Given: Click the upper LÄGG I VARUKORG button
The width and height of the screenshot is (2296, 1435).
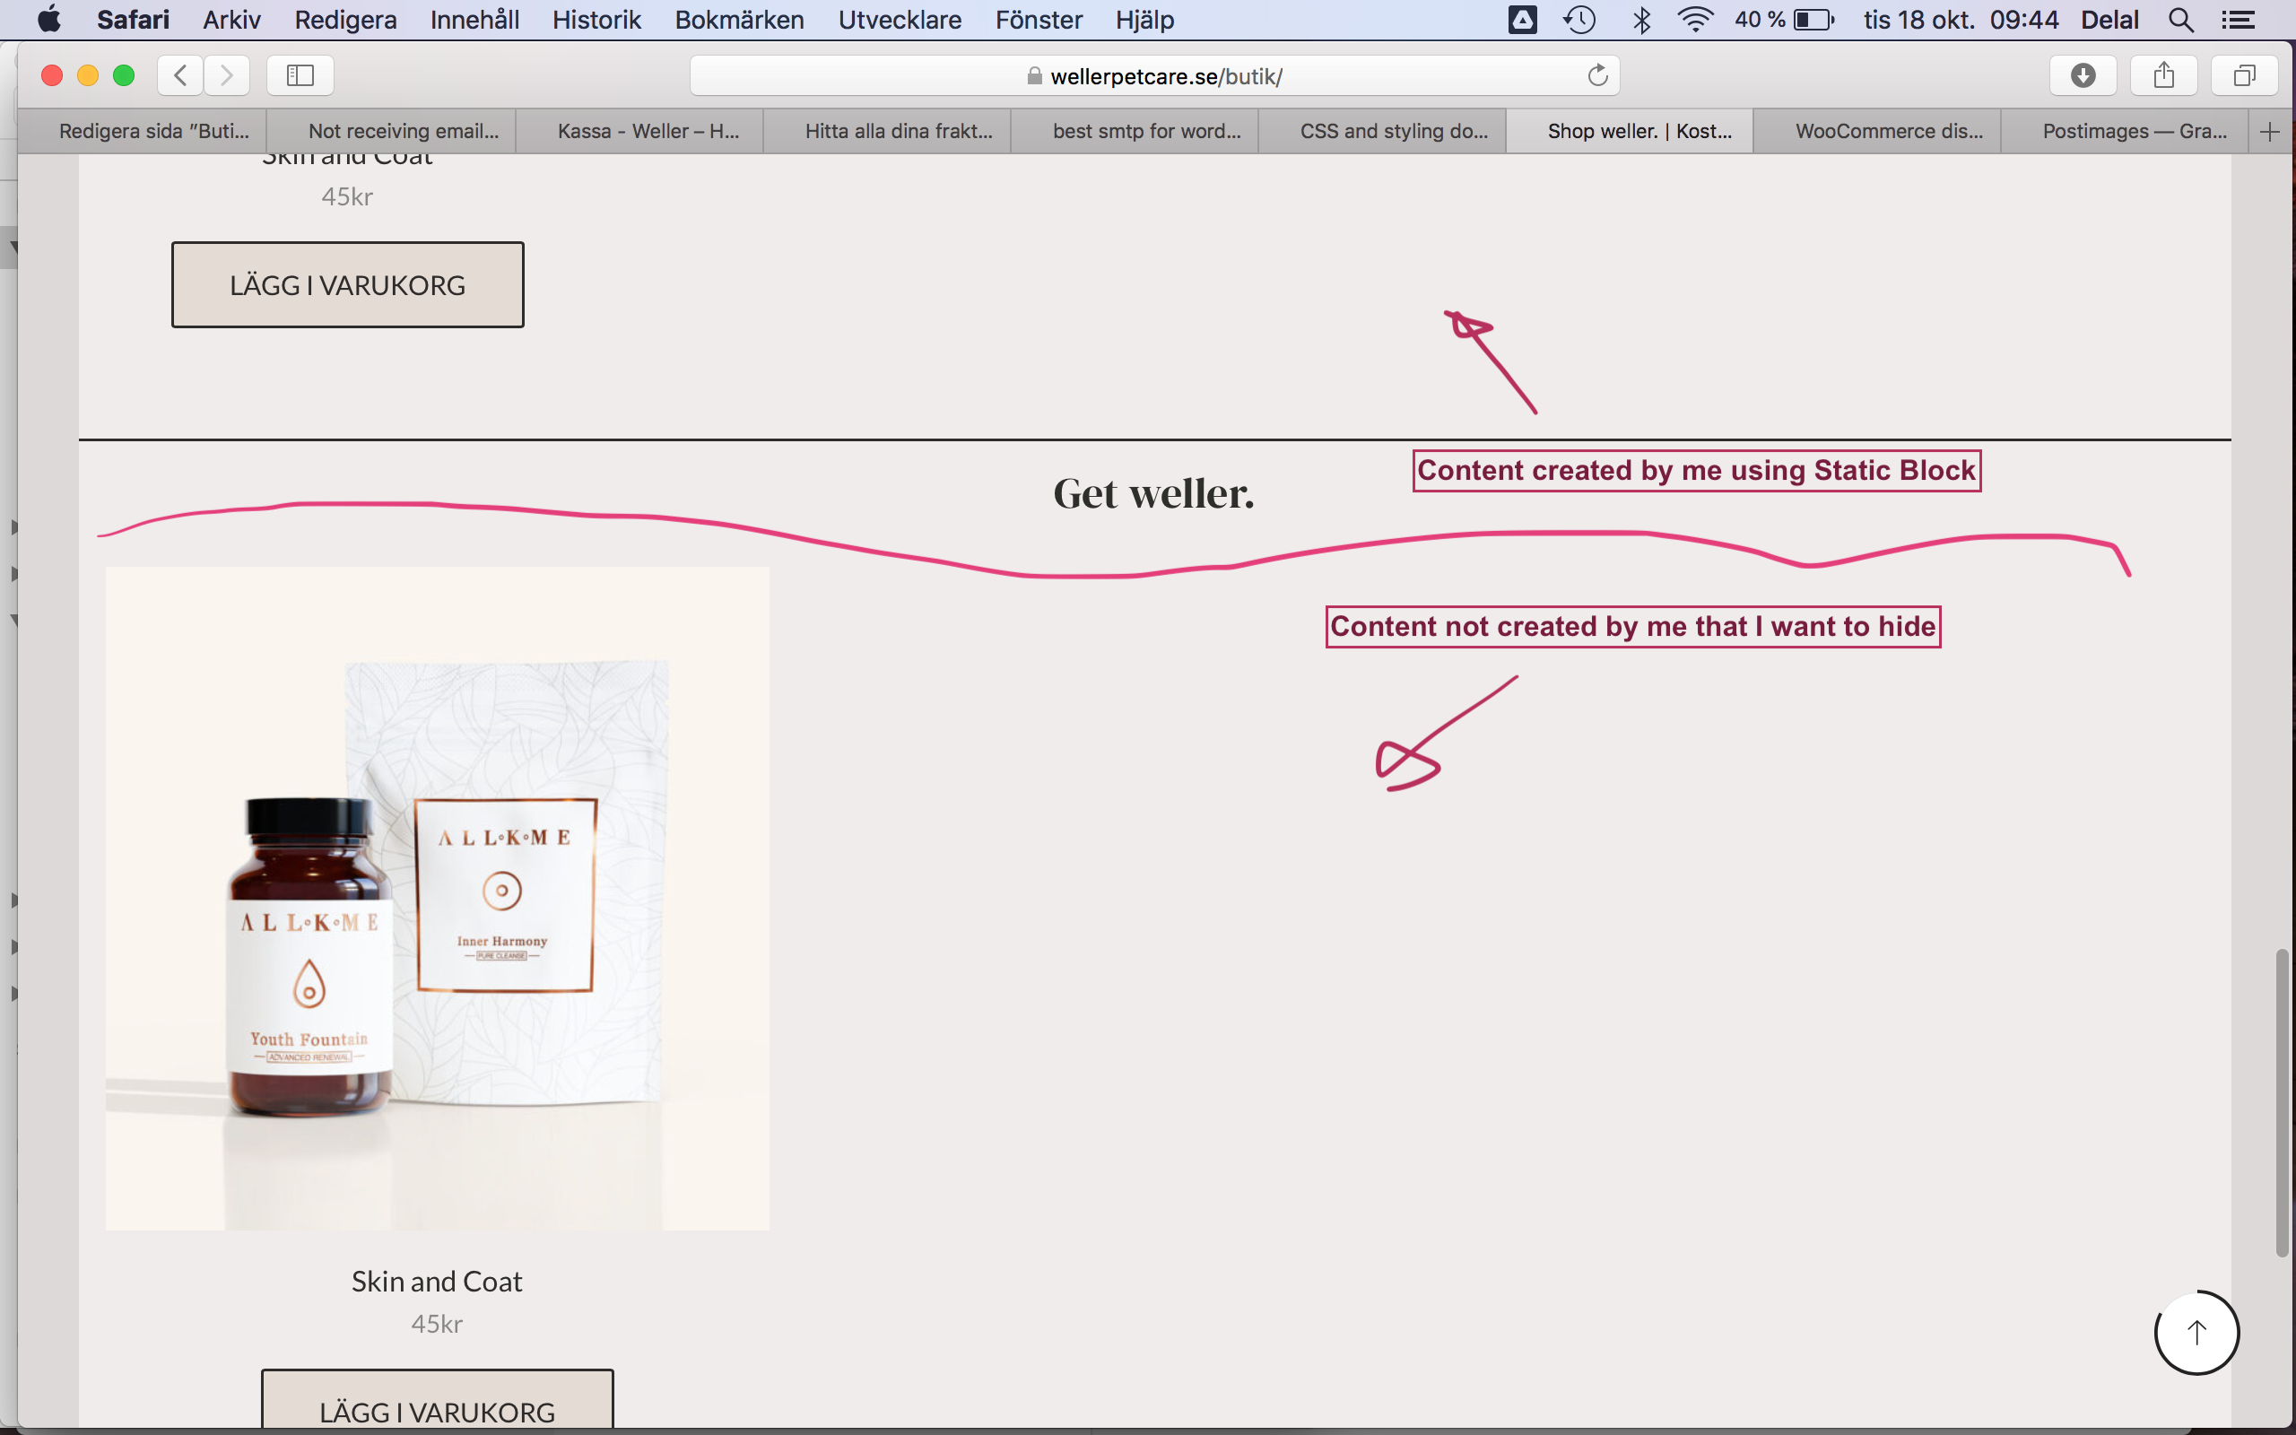Looking at the screenshot, I should (x=347, y=284).
